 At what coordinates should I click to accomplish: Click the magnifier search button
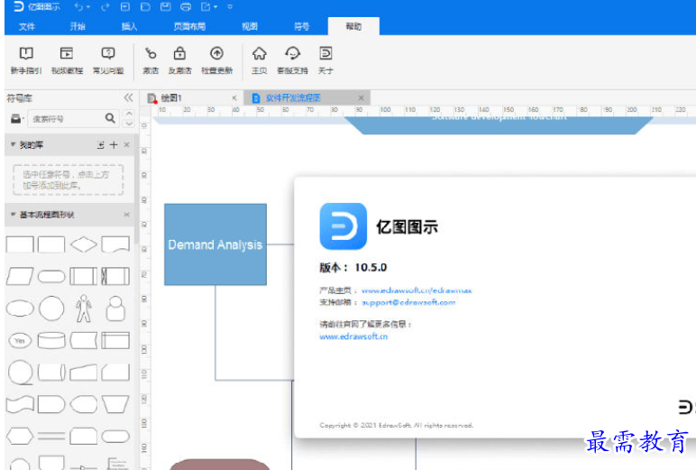click(x=110, y=118)
